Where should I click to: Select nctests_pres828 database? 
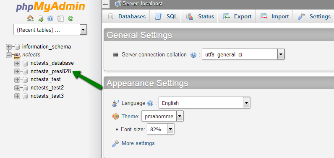coord(51,71)
